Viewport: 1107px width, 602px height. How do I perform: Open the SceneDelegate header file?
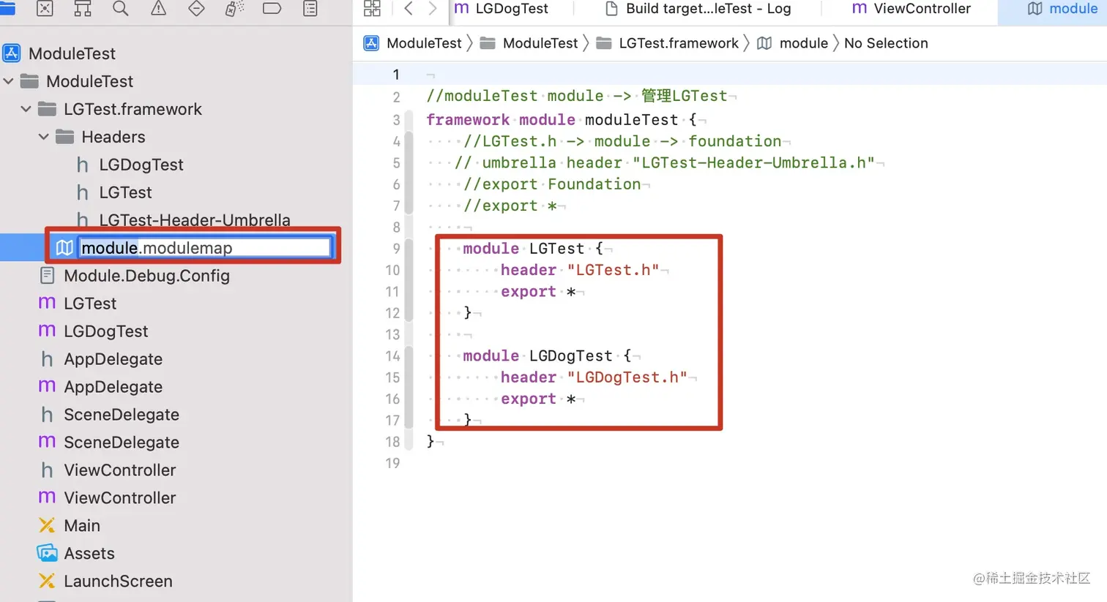tap(121, 415)
